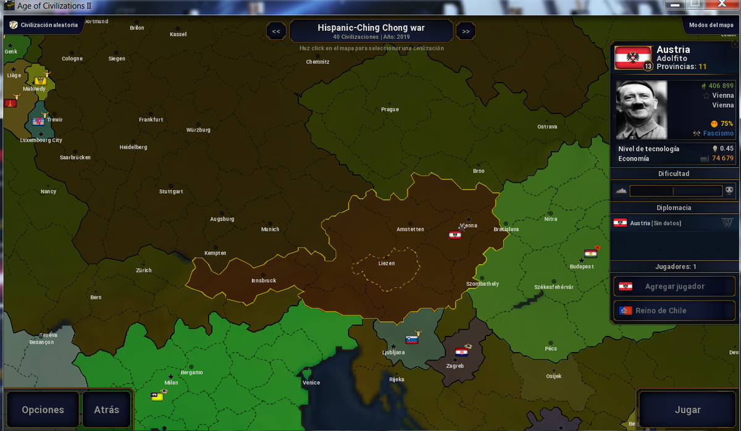
Task: Go to previous scenario with << arrow
Action: [x=275, y=31]
